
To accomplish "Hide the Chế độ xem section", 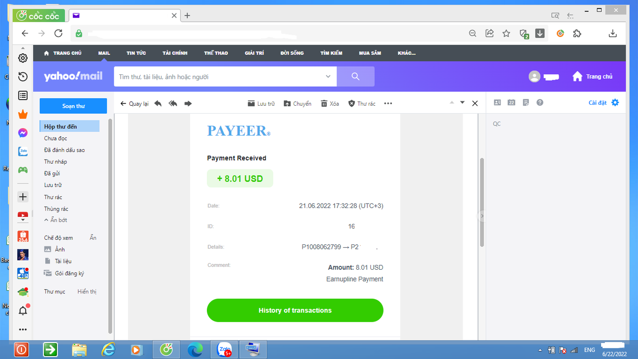I will point(93,238).
